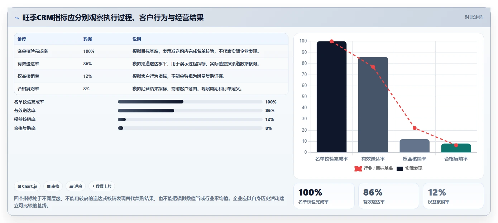Click the 名单校验完成率 chart bar

[331, 97]
